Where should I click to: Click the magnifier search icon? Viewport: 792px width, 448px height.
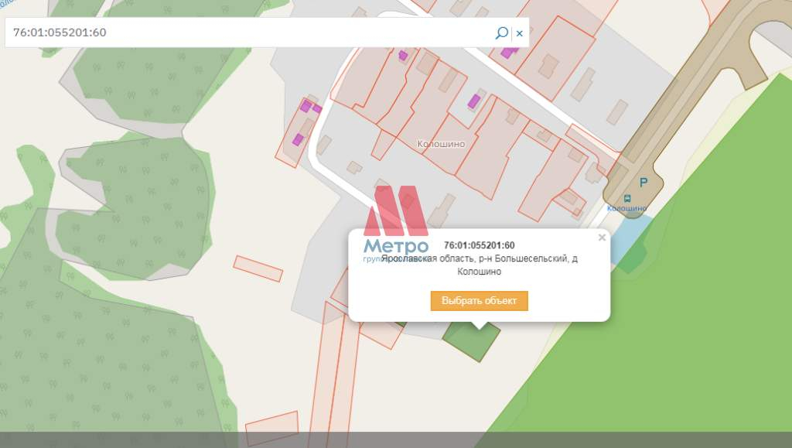(x=501, y=32)
